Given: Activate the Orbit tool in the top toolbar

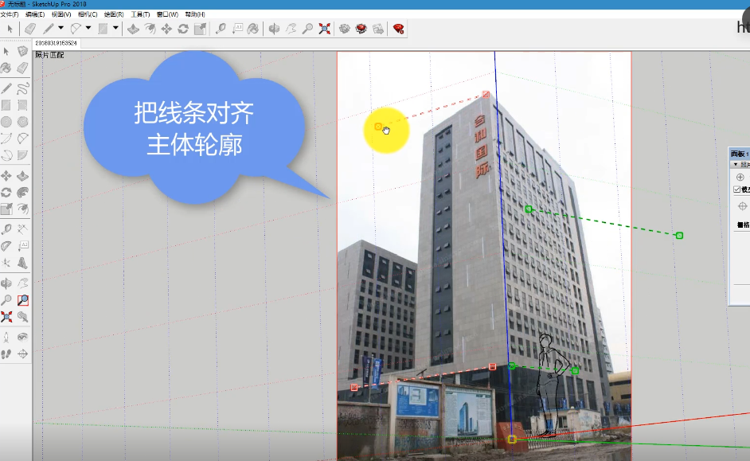Looking at the screenshot, I should (x=274, y=29).
